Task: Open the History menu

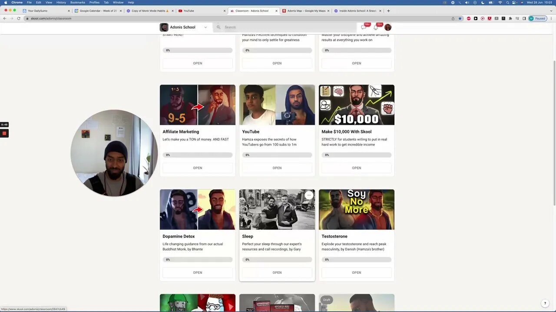Action: click(x=61, y=3)
